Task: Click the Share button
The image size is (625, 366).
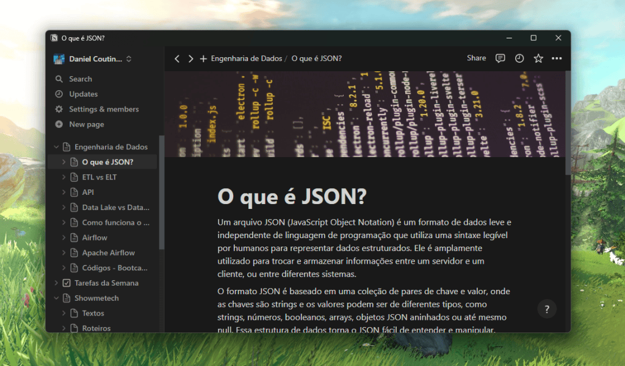Action: pyautogui.click(x=476, y=58)
